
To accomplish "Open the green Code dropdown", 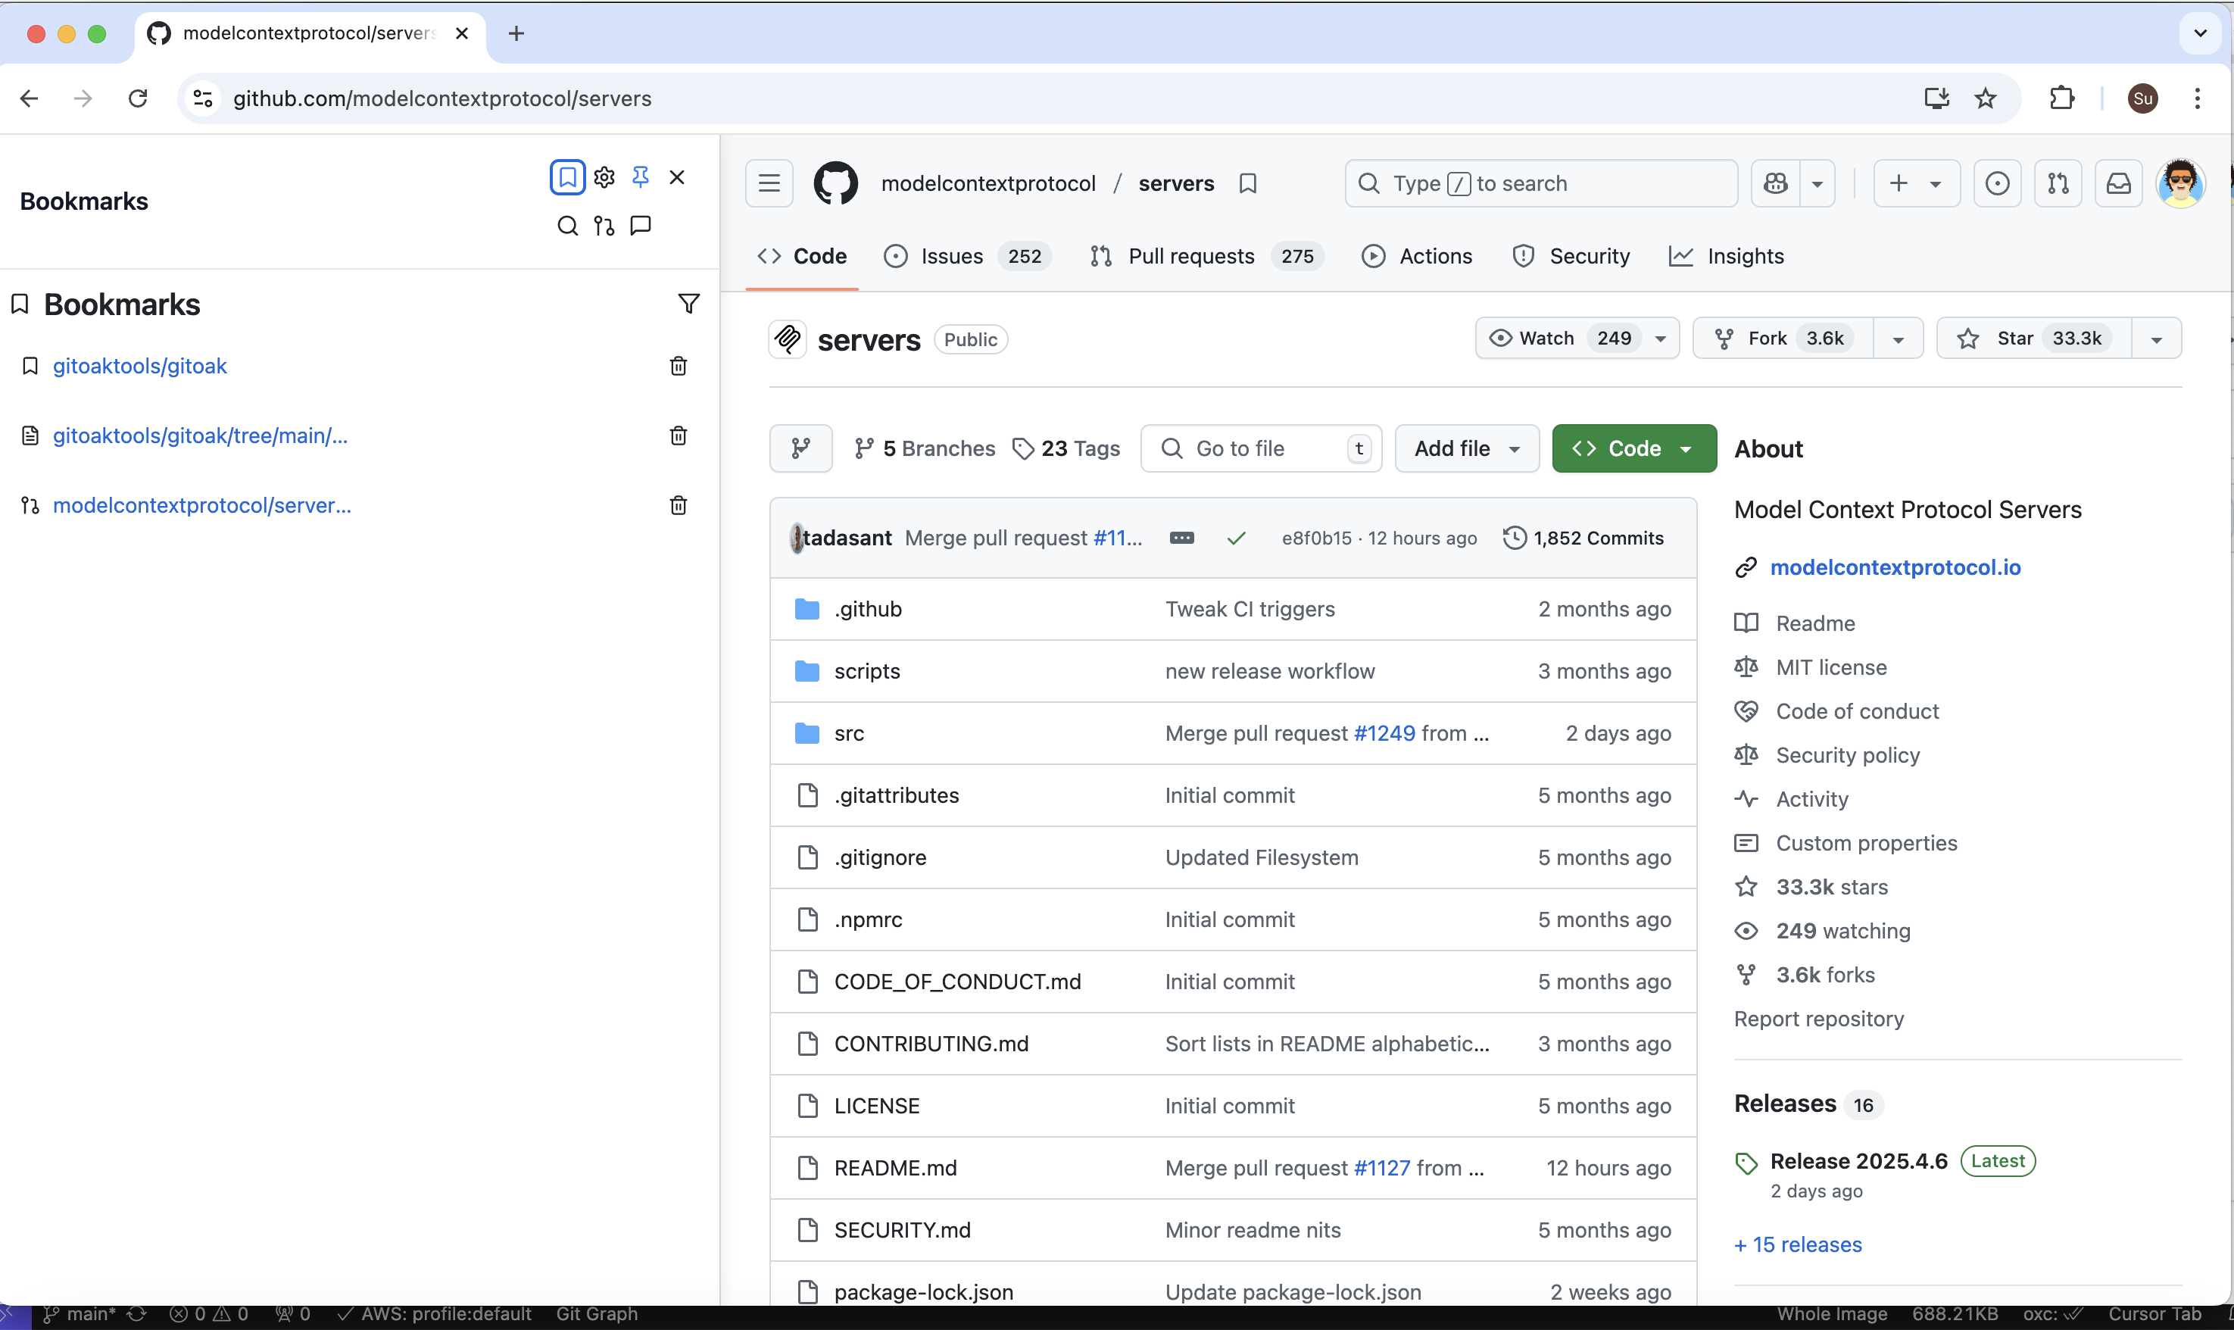I will [x=1633, y=448].
